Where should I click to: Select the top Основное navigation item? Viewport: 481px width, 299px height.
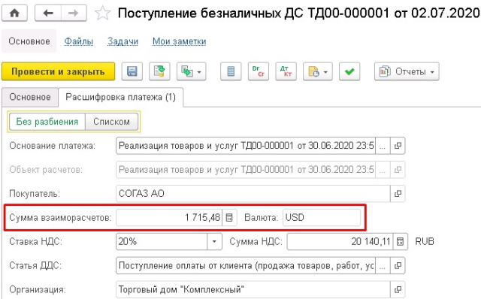click(x=29, y=41)
